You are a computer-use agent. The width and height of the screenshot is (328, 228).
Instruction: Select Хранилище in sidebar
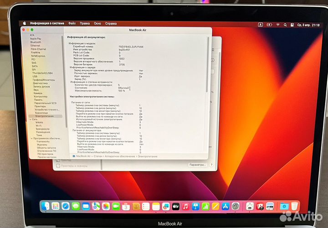(41, 113)
